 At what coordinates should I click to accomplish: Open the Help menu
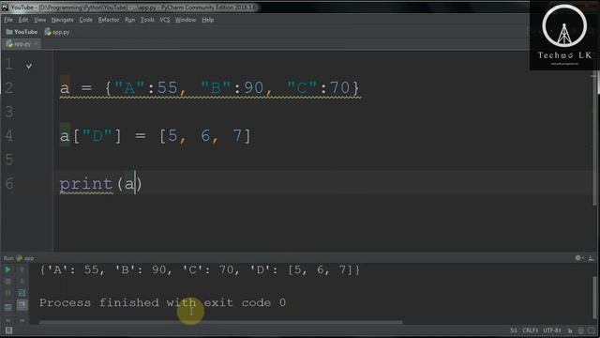[x=208, y=20]
